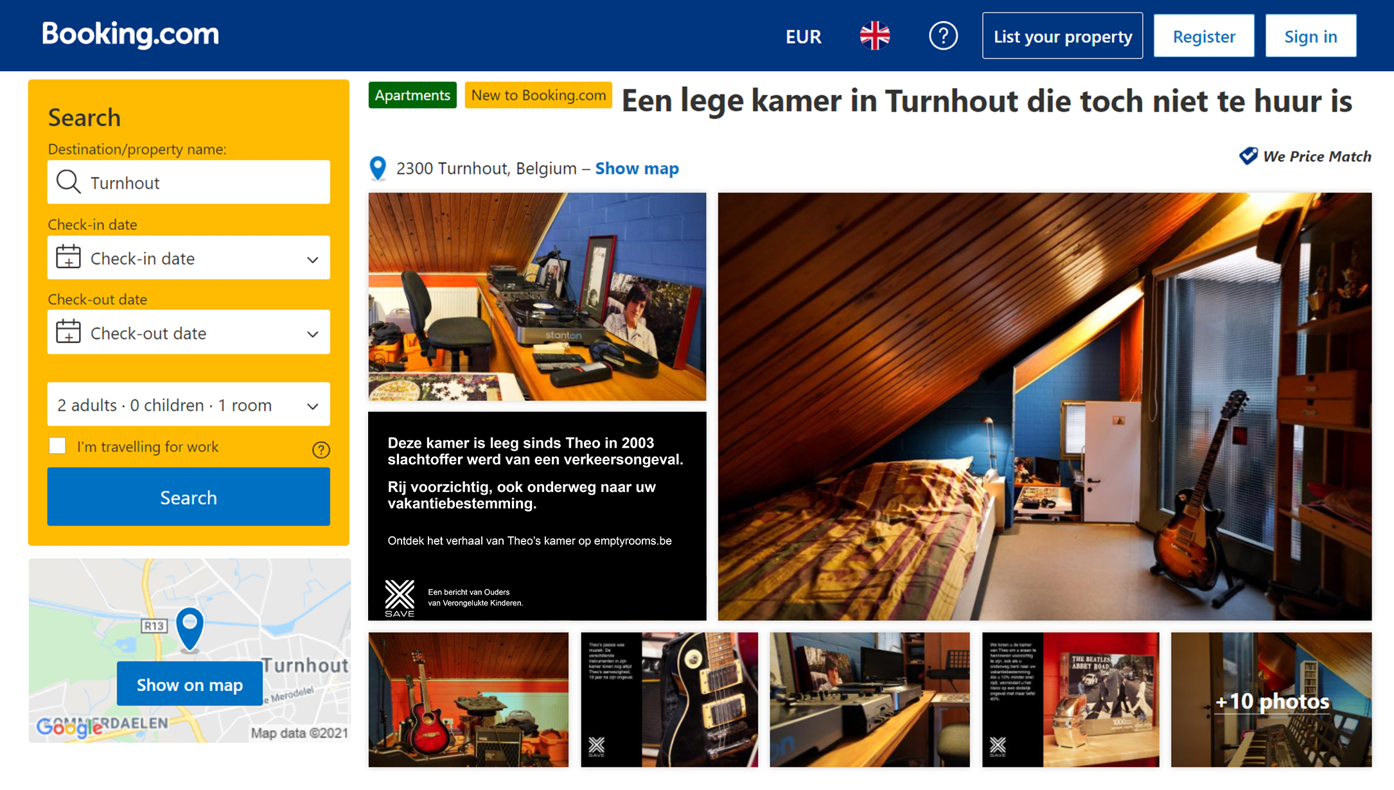Open the Beatles Abbey Road puzzle thumbnail
This screenshot has width=1394, height=790.
point(1071,699)
